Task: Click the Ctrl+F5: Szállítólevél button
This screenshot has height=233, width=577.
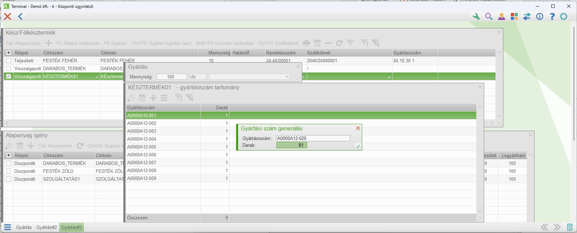Action: [x=278, y=43]
